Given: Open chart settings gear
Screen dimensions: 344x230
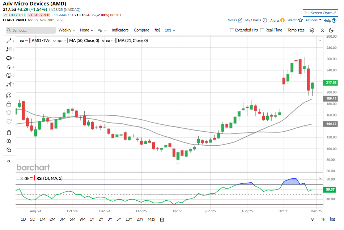Looking at the screenshot, I should [x=312, y=30].
